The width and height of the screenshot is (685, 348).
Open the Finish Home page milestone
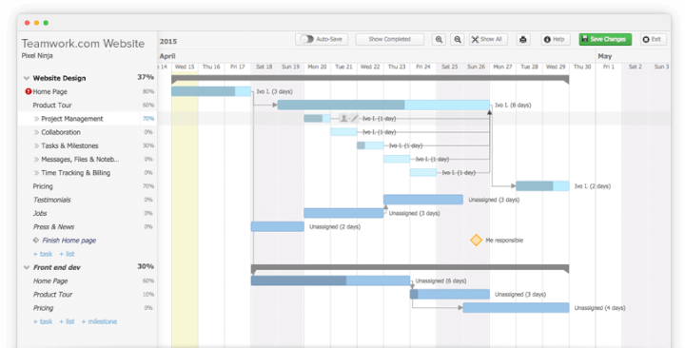tap(69, 241)
